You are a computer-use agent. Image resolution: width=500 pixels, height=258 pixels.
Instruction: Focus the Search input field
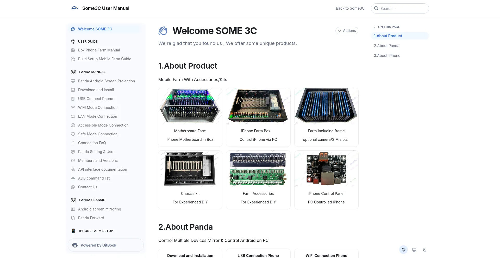[x=400, y=8]
